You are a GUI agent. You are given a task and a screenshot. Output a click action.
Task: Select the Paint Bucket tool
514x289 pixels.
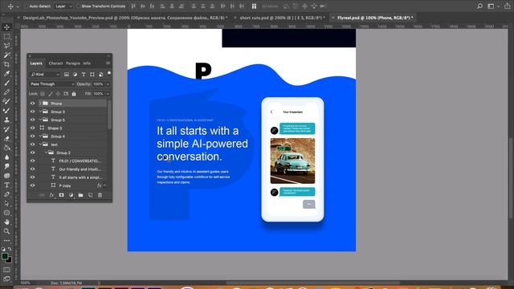6,148
